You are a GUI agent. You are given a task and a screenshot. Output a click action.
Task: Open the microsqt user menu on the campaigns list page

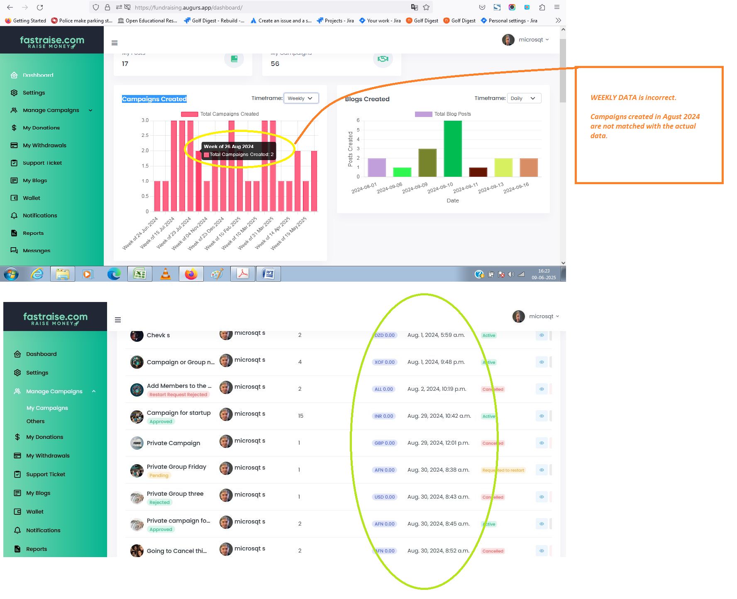point(536,317)
